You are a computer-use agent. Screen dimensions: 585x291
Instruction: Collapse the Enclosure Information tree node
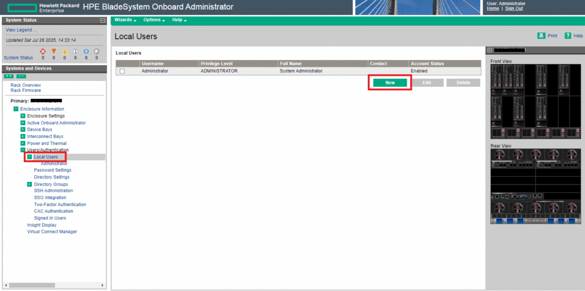[x=15, y=109]
